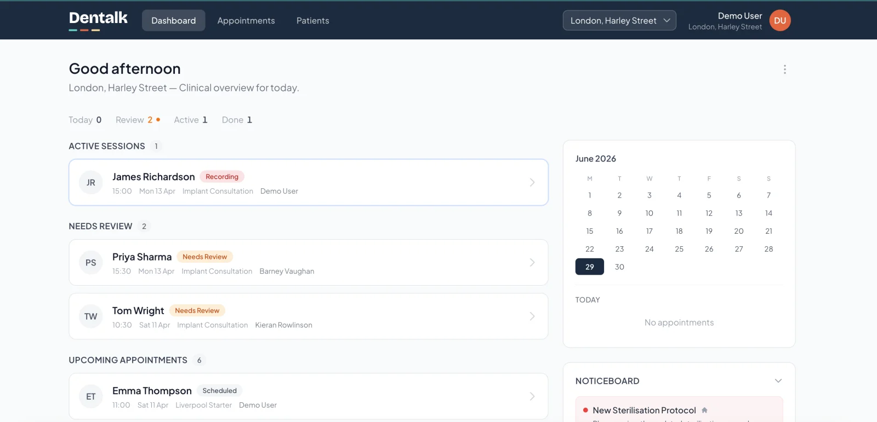877x422 pixels.
Task: Open Tom Wright's patient name
Action: coord(138,311)
